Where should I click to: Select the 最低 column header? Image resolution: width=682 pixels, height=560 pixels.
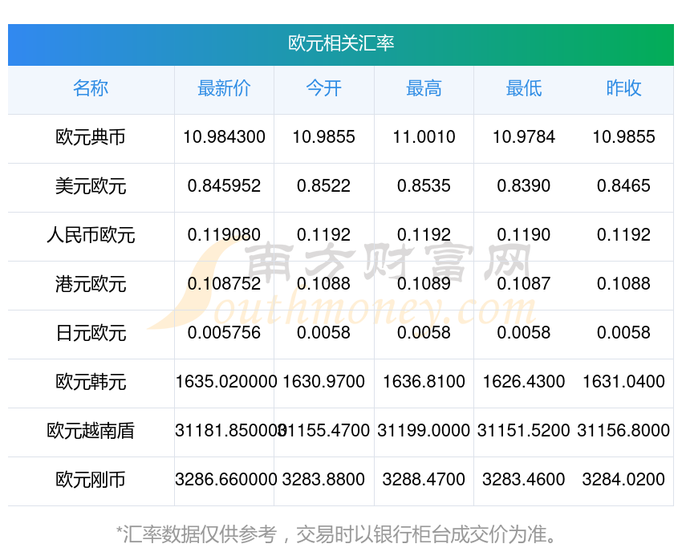(x=524, y=88)
